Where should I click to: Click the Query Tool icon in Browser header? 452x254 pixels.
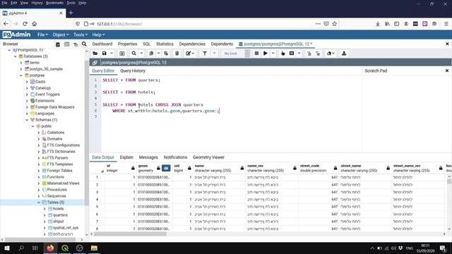pyautogui.click(x=58, y=44)
